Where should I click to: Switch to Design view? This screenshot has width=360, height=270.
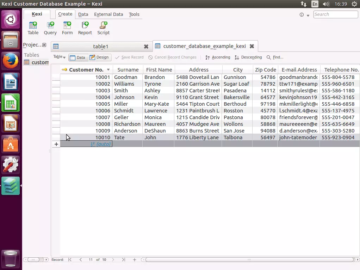coord(99,57)
